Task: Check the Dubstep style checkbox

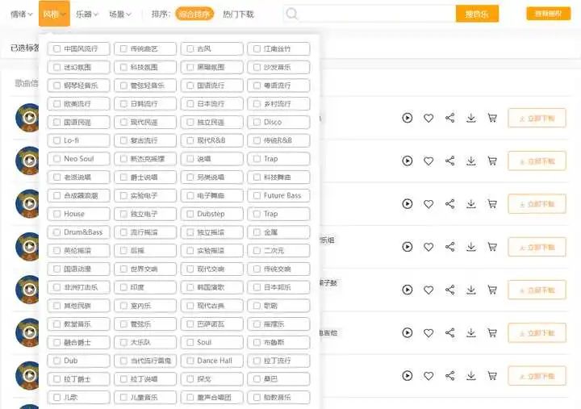Action: point(190,214)
